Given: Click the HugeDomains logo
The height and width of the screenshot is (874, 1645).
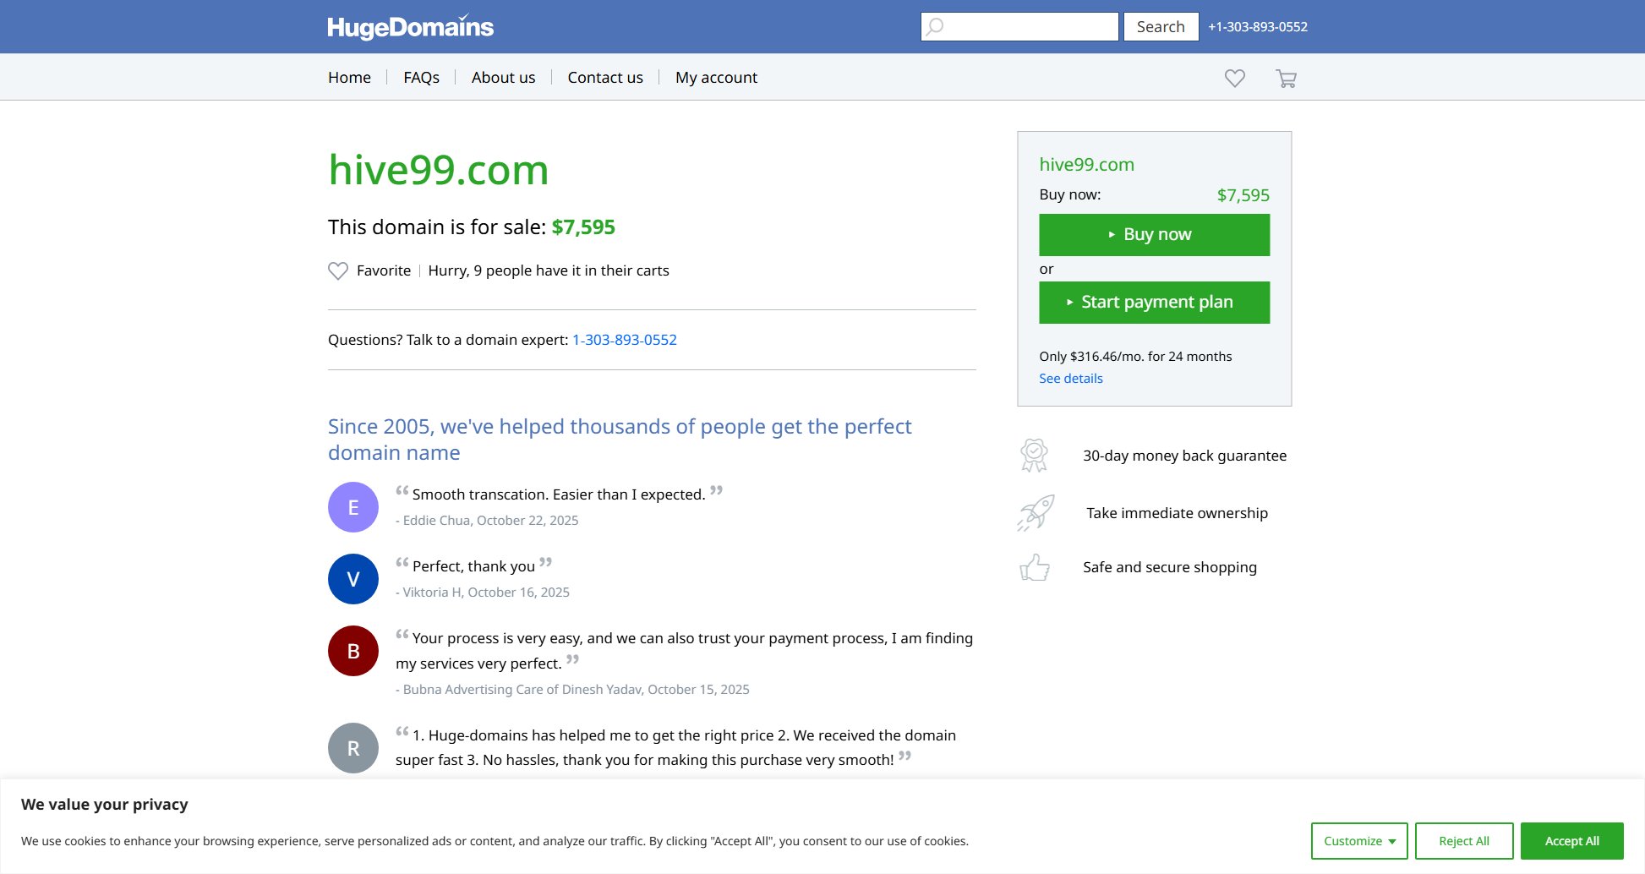Looking at the screenshot, I should coord(409,26).
